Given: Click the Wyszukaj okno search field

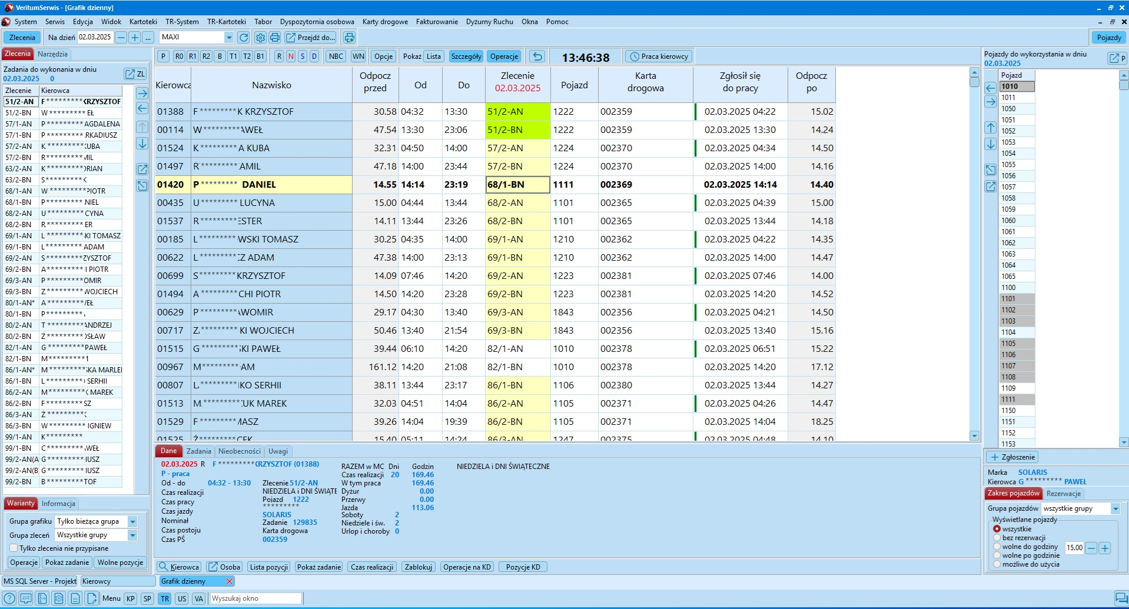Looking at the screenshot, I should click(x=255, y=598).
